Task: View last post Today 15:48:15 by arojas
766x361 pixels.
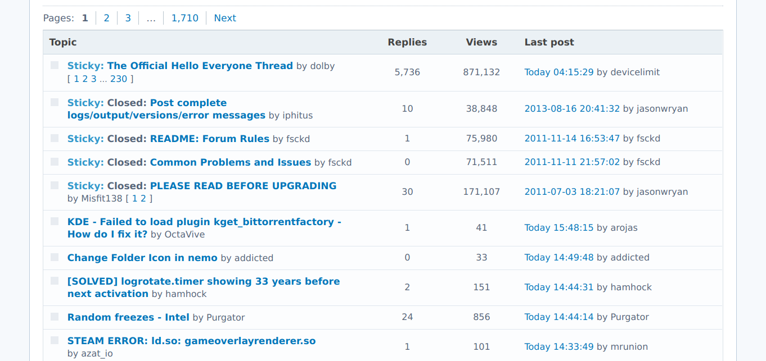Action: [x=558, y=228]
